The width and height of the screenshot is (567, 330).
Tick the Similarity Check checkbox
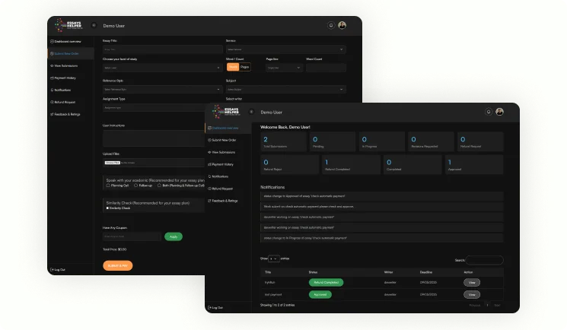click(108, 208)
